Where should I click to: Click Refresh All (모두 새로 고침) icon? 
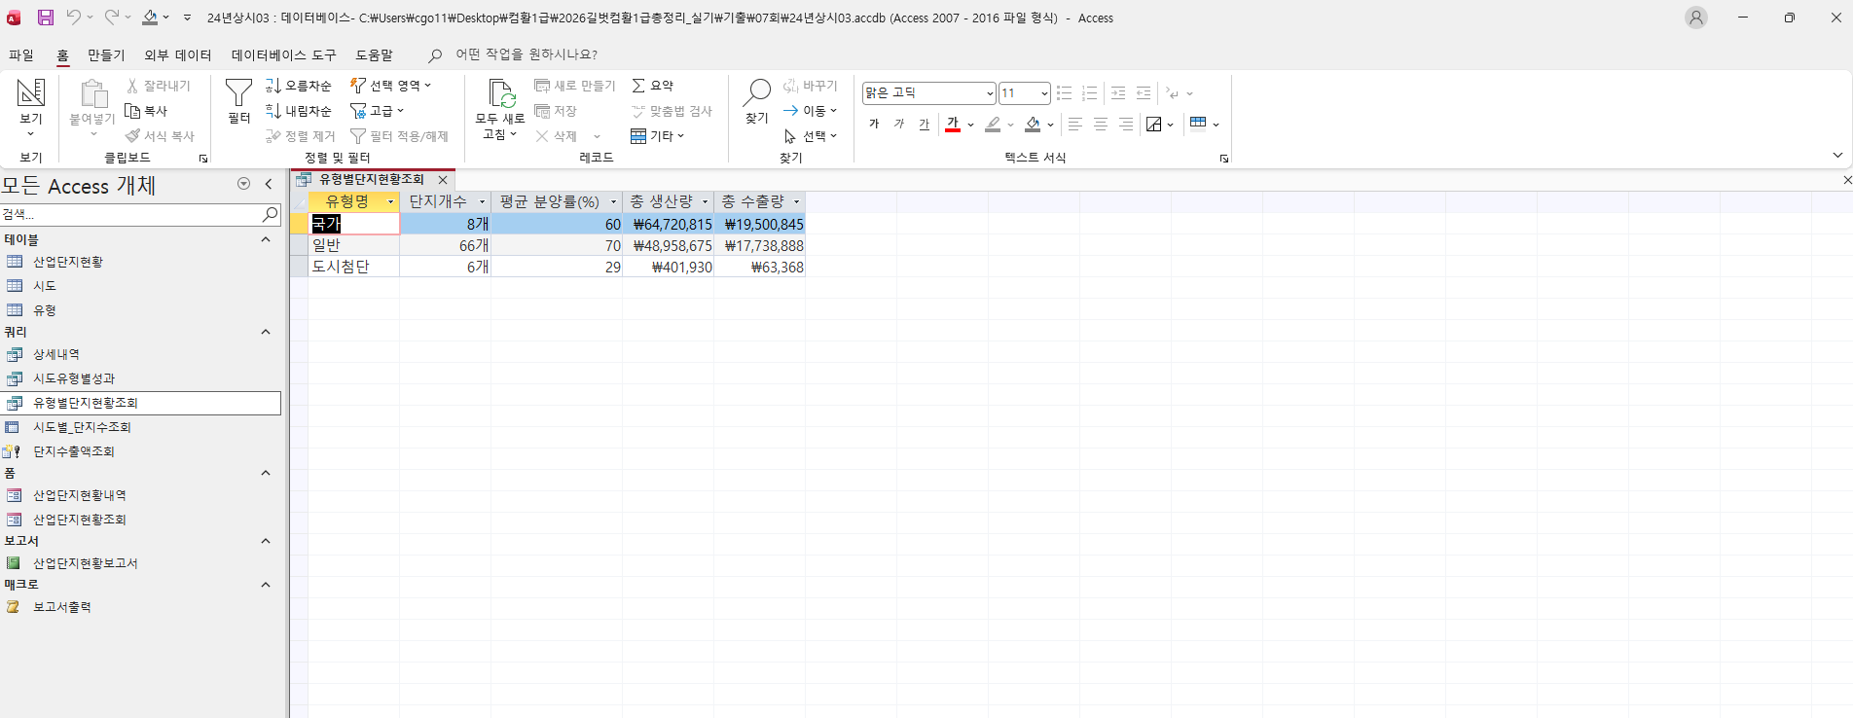pyautogui.click(x=501, y=94)
